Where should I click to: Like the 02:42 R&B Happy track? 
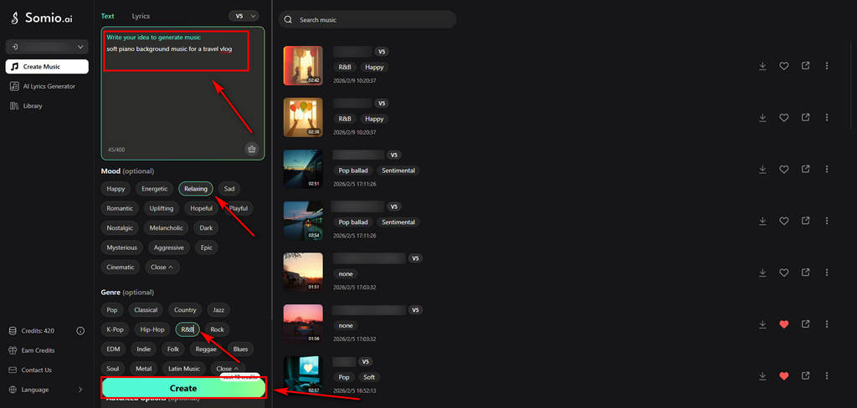(x=783, y=65)
